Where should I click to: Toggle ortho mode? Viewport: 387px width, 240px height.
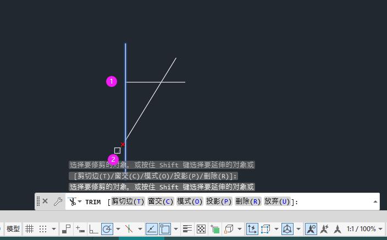tap(93, 229)
